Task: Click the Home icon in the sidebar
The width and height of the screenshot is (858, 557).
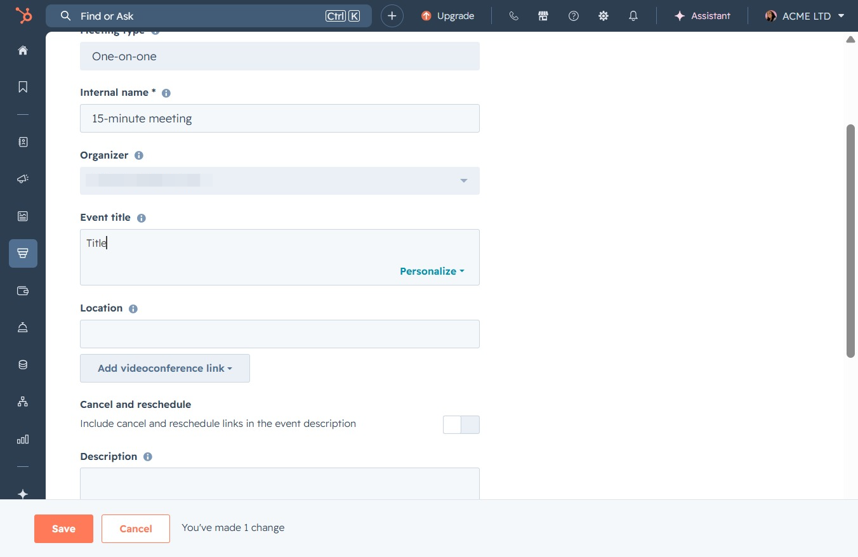Action: click(23, 50)
